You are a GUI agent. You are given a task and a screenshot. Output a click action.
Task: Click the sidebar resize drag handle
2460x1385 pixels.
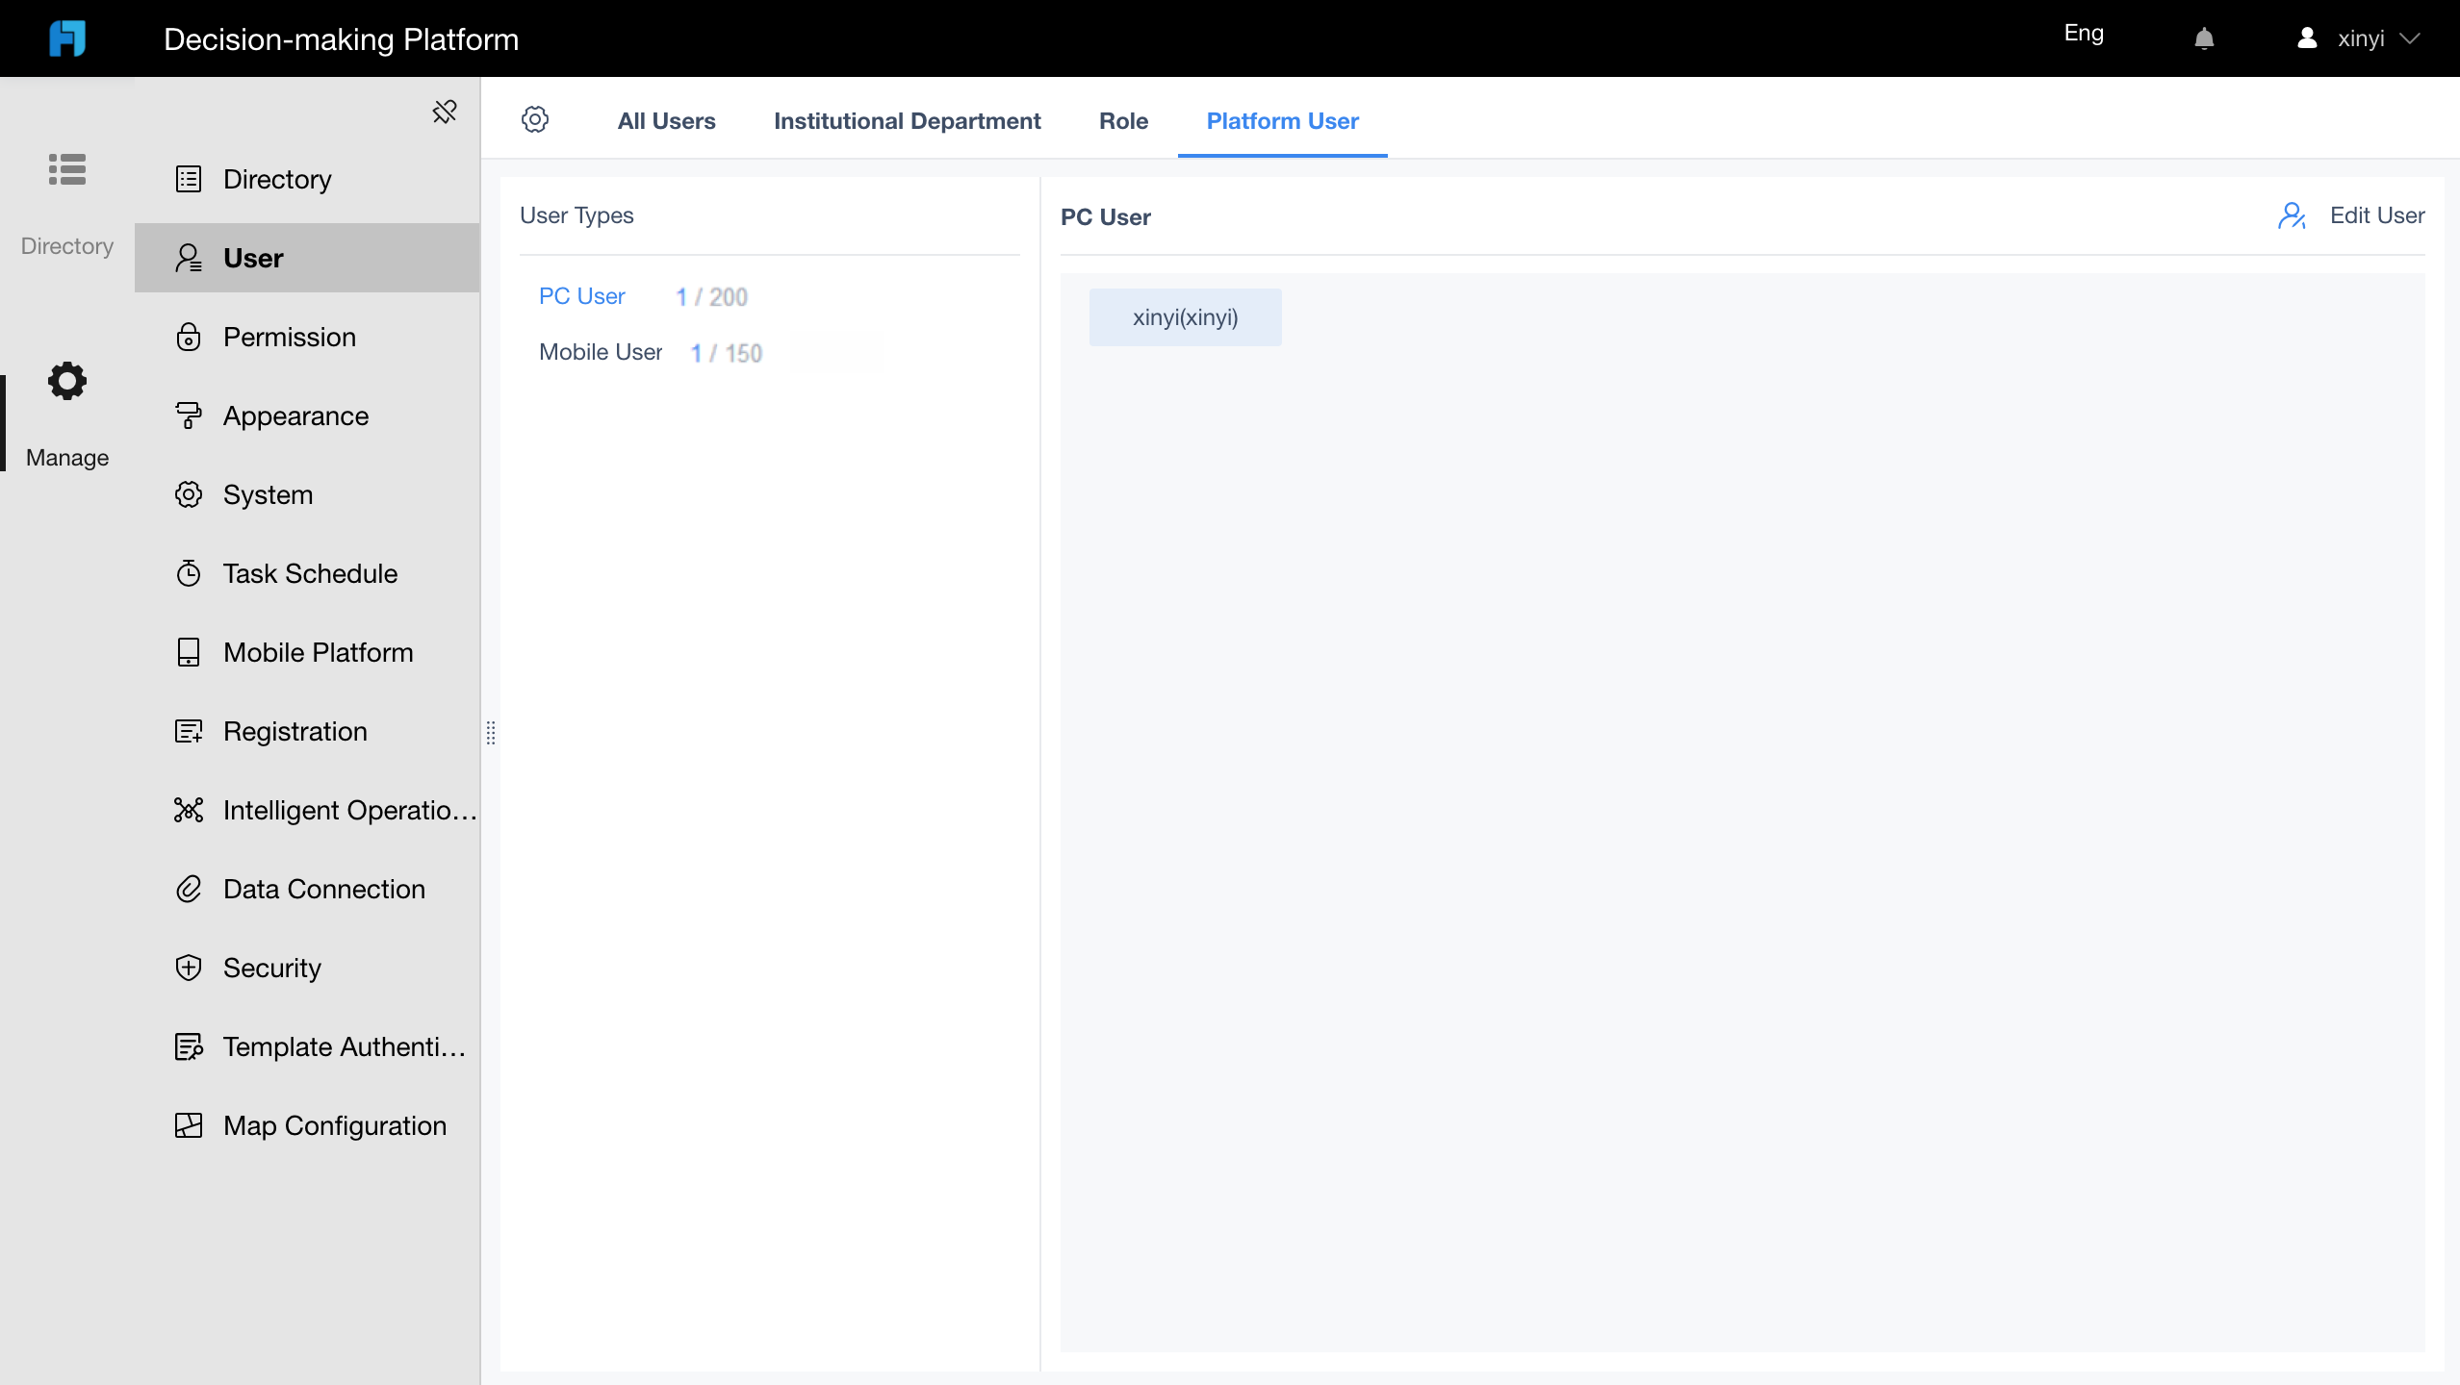491,733
